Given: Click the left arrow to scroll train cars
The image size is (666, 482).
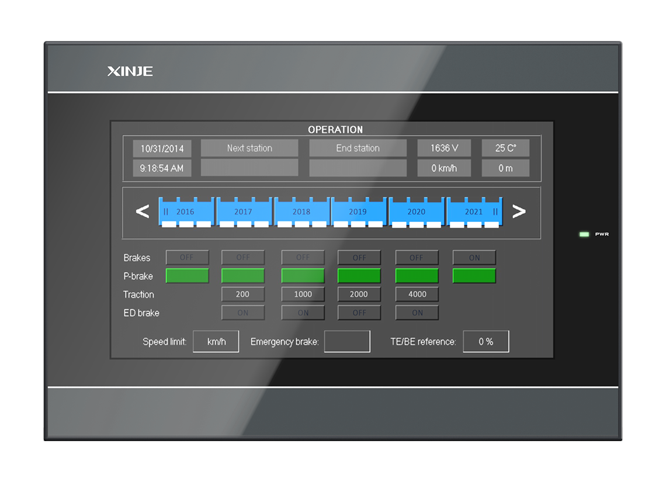Looking at the screenshot, I should [x=143, y=211].
